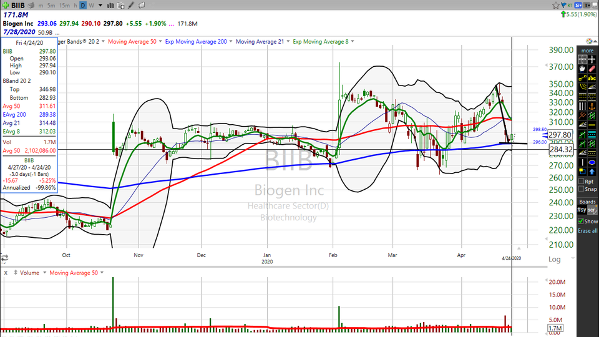Select the Daily D timeframe
599x337 pixels.
83,6
